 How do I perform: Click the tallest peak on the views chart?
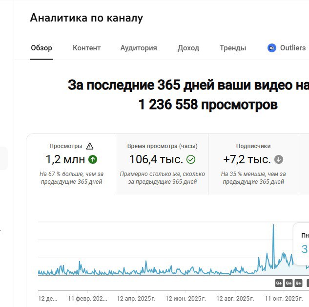point(273,225)
